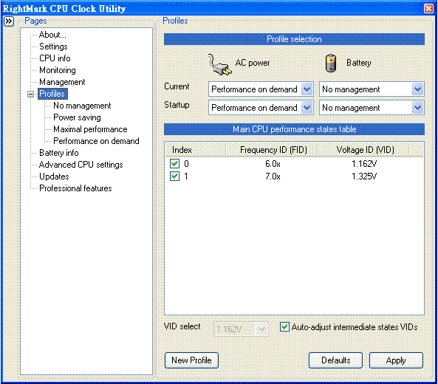Screen dimensions: 438x384
Task: Click the Voltage ID (VID) column header
Action: [x=363, y=150]
